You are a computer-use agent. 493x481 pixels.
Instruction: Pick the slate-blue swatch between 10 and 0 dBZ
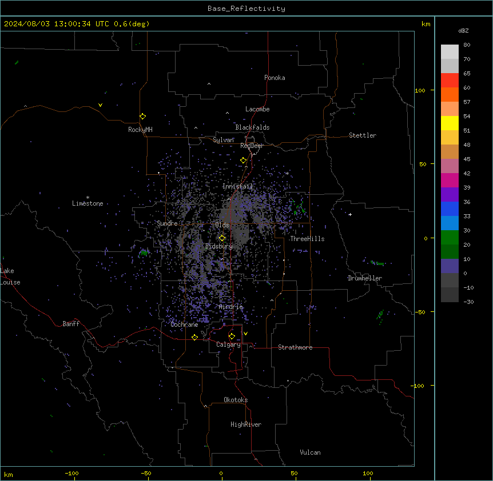pyautogui.click(x=450, y=266)
